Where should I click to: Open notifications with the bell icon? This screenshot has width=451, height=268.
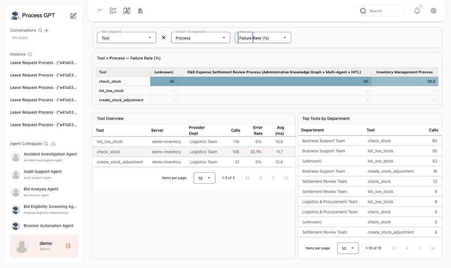pyautogui.click(x=417, y=11)
